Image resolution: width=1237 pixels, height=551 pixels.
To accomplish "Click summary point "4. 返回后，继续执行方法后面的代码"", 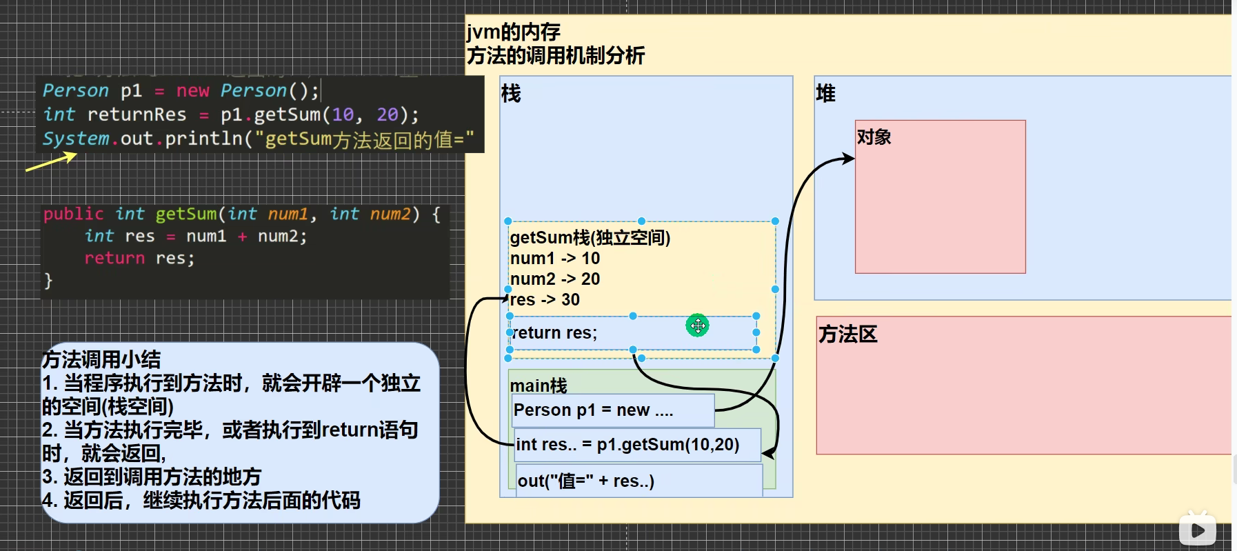I will pos(201,500).
